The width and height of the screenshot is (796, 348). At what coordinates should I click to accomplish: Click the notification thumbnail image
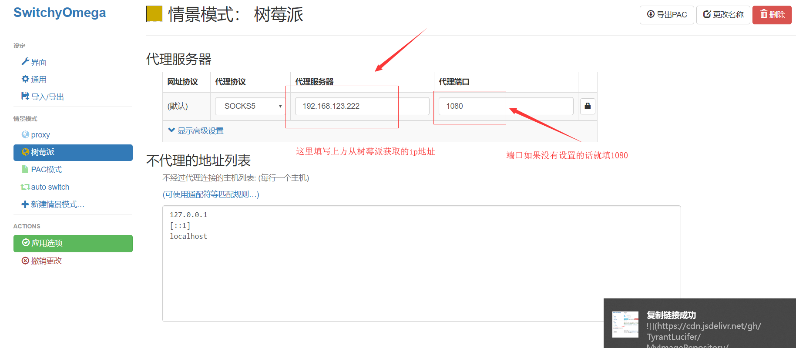click(x=625, y=324)
